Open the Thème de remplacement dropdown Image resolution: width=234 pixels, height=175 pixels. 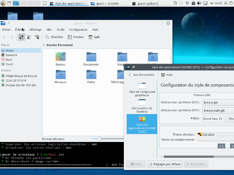(216, 139)
